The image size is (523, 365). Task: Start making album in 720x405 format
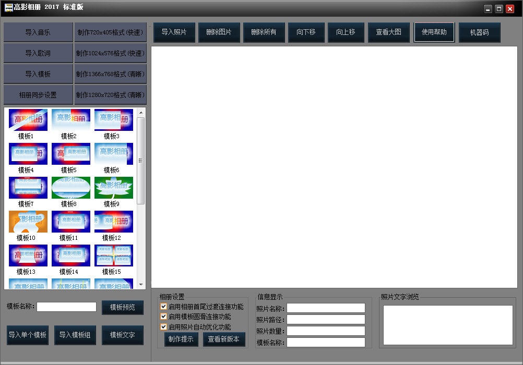click(x=110, y=32)
